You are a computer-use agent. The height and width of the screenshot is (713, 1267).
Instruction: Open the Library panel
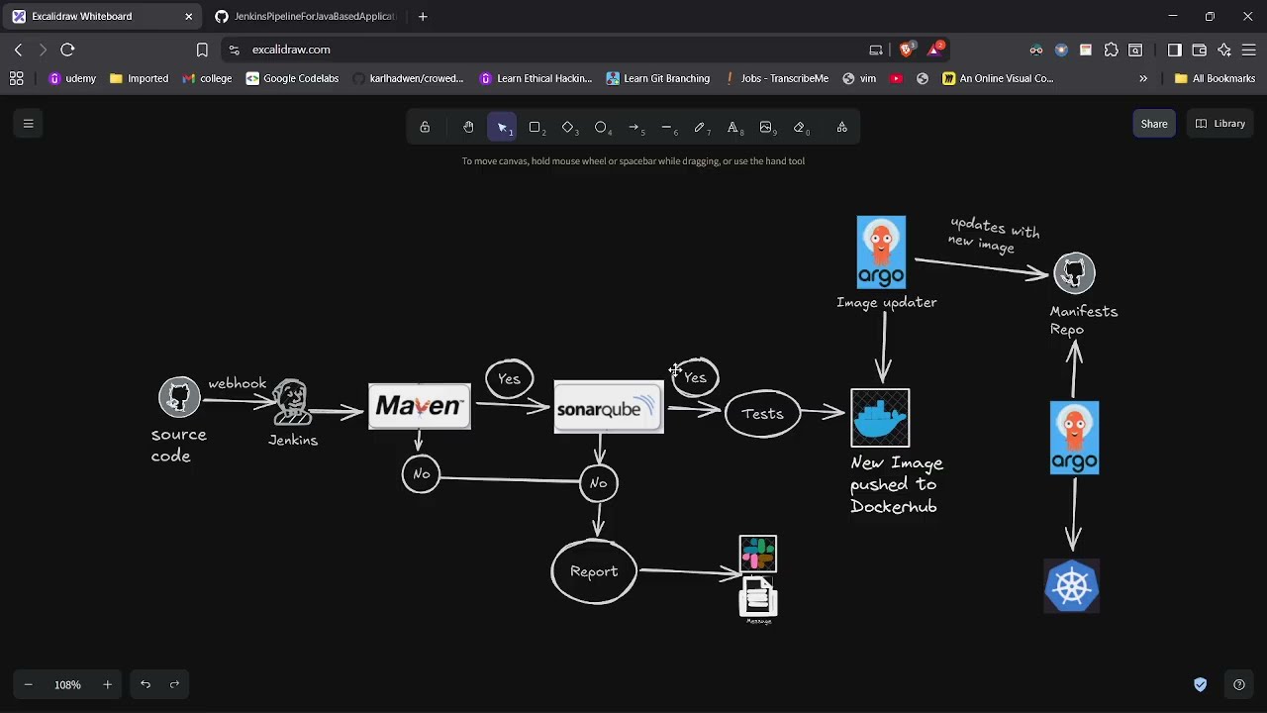[x=1219, y=124]
